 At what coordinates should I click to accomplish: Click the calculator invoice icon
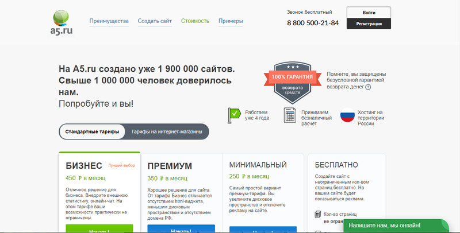coord(290,115)
